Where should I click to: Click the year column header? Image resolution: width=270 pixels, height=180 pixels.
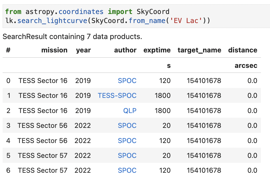[83, 50]
